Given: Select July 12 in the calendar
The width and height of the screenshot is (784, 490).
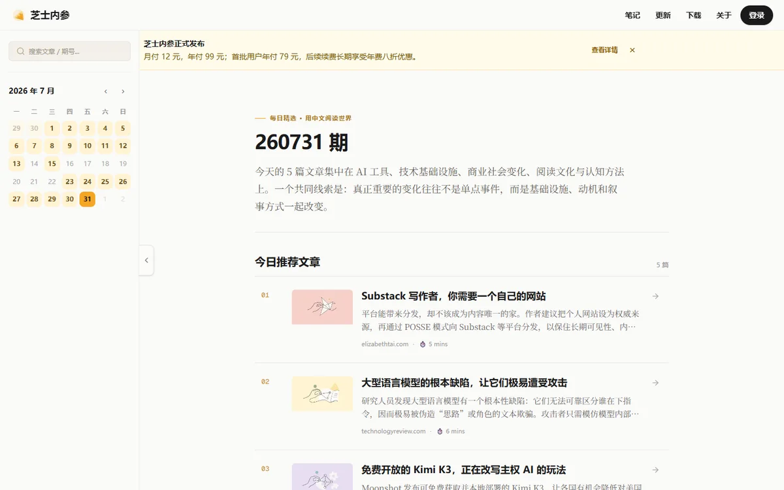Looking at the screenshot, I should [x=123, y=146].
